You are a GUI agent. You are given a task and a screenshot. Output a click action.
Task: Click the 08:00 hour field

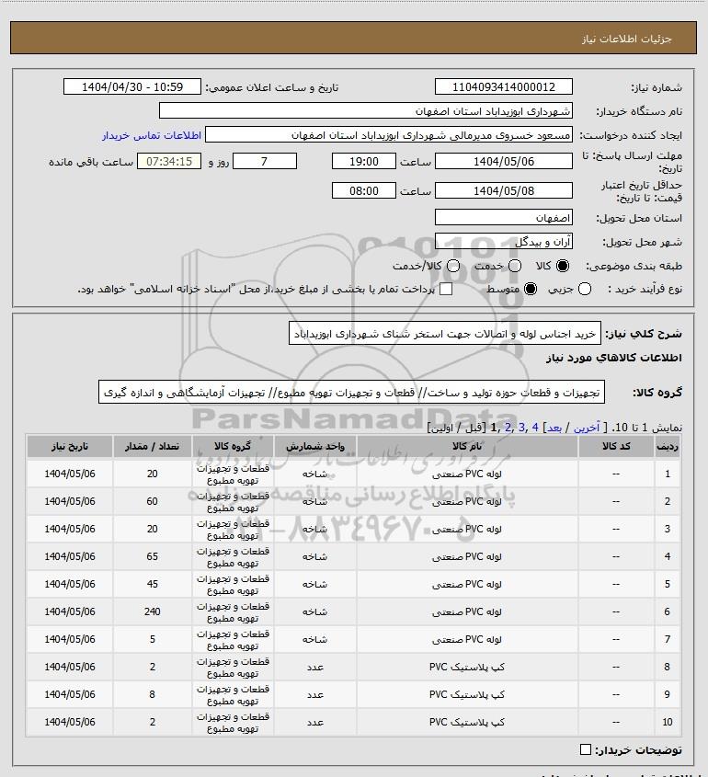tap(364, 190)
